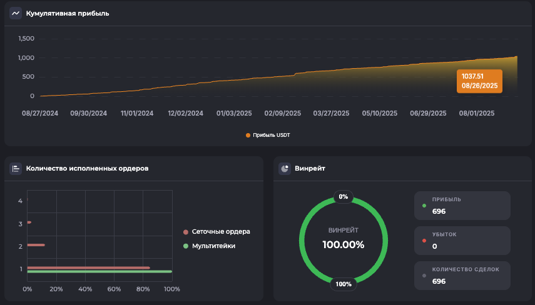
Task: Click the green dot in the ПРИБЫЛЬ card
Action: pos(424,206)
